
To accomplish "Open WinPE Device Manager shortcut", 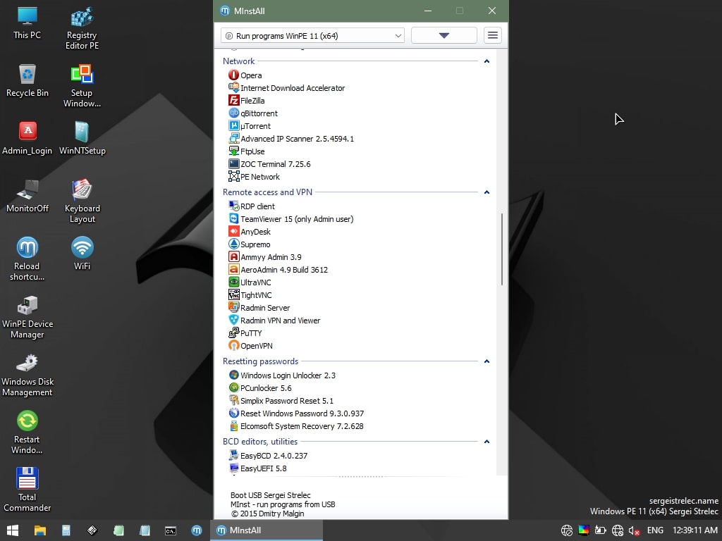I will coord(27,317).
